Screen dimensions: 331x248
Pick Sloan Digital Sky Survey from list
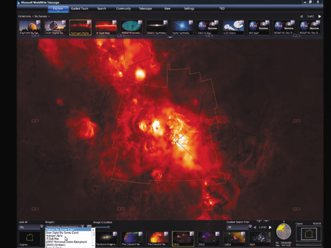pos(62,233)
